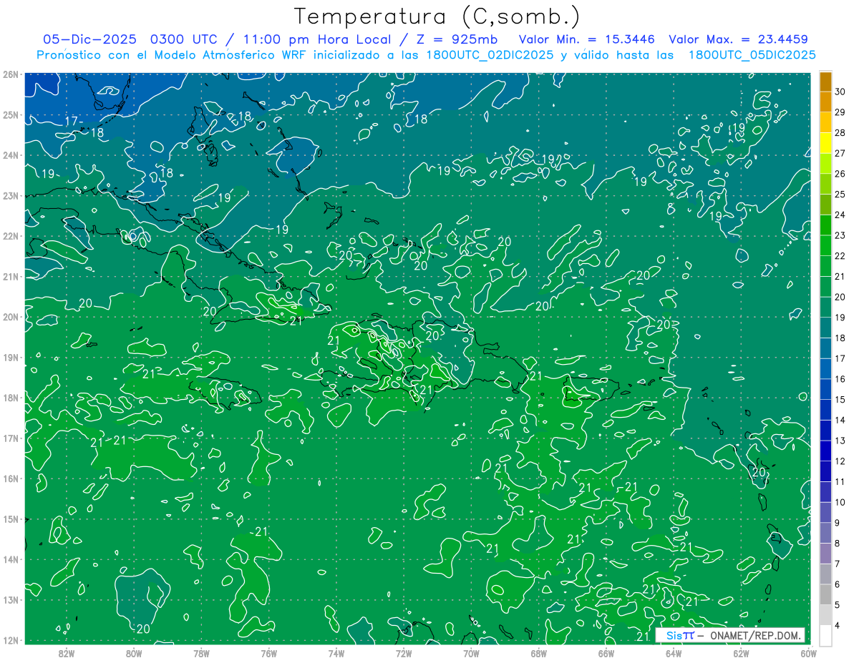Click the date text '05-Dic-2025'
Viewport: 859px width, 663px height.
[x=91, y=39]
